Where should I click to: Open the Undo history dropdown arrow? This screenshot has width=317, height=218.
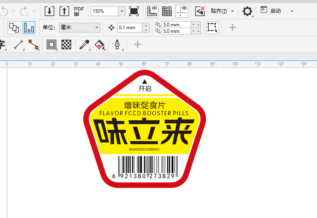[x=13, y=11]
